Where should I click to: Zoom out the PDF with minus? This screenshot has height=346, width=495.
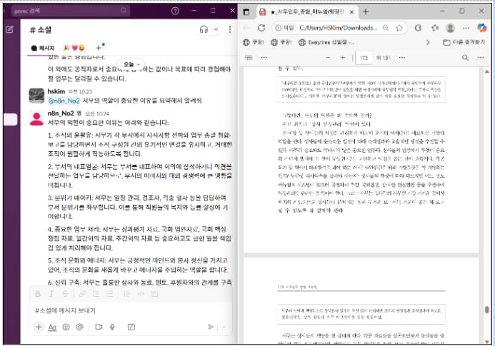click(328, 57)
